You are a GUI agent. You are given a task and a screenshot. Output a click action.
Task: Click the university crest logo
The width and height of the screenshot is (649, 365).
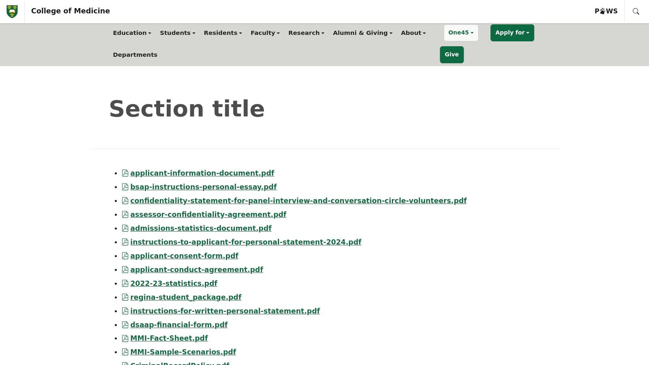tap(13, 11)
